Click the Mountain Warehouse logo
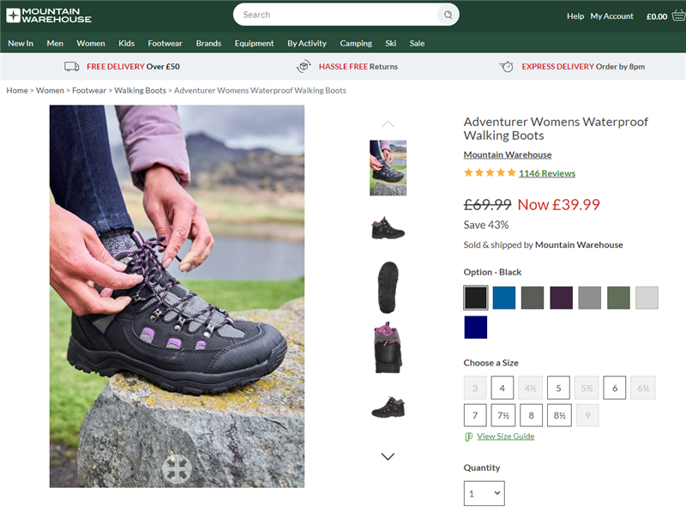The width and height of the screenshot is (686, 512). [49, 15]
